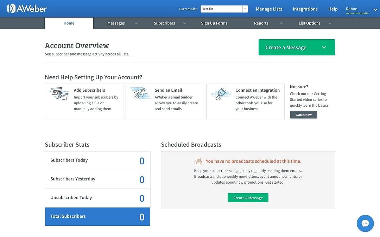Open the Current List dropdown
The image size is (380, 237).
coord(224,9)
